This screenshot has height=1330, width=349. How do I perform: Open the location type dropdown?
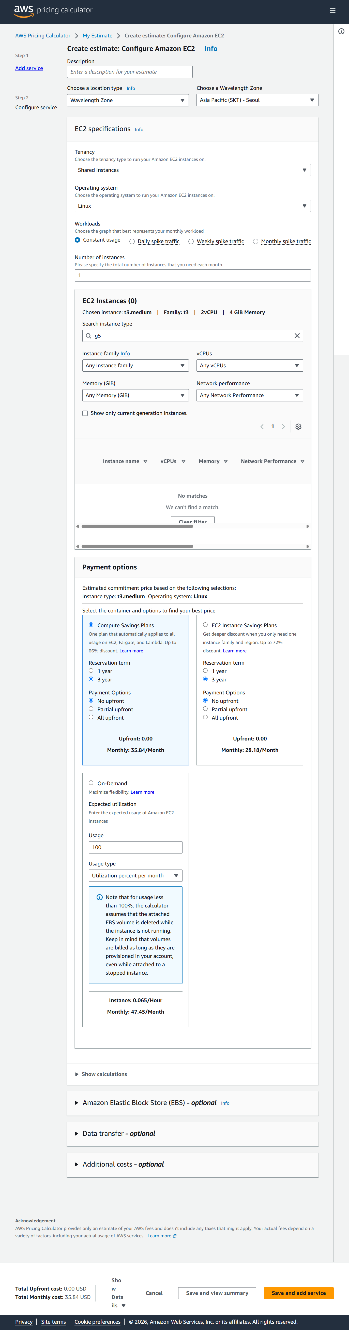pos(128,100)
